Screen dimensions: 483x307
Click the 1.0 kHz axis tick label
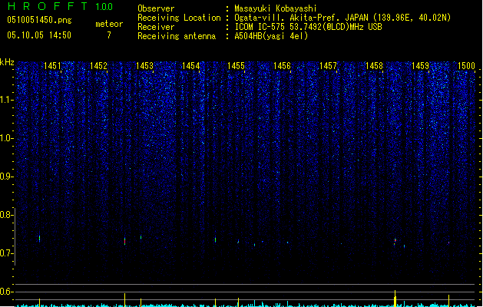[x=7, y=138]
